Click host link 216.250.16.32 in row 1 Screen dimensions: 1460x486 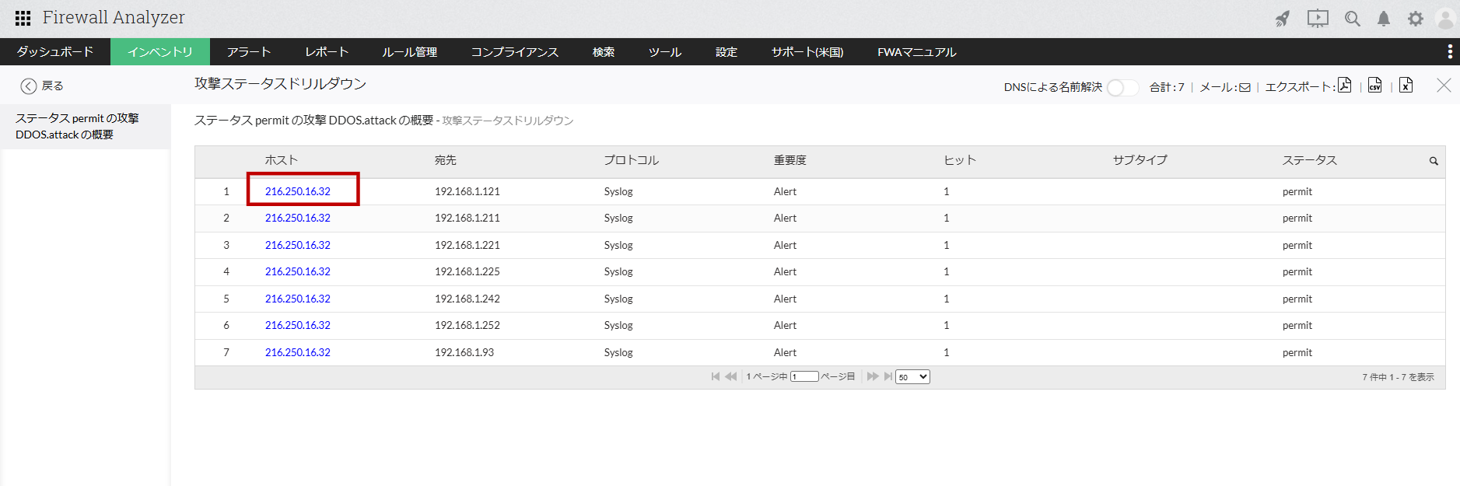pos(298,191)
